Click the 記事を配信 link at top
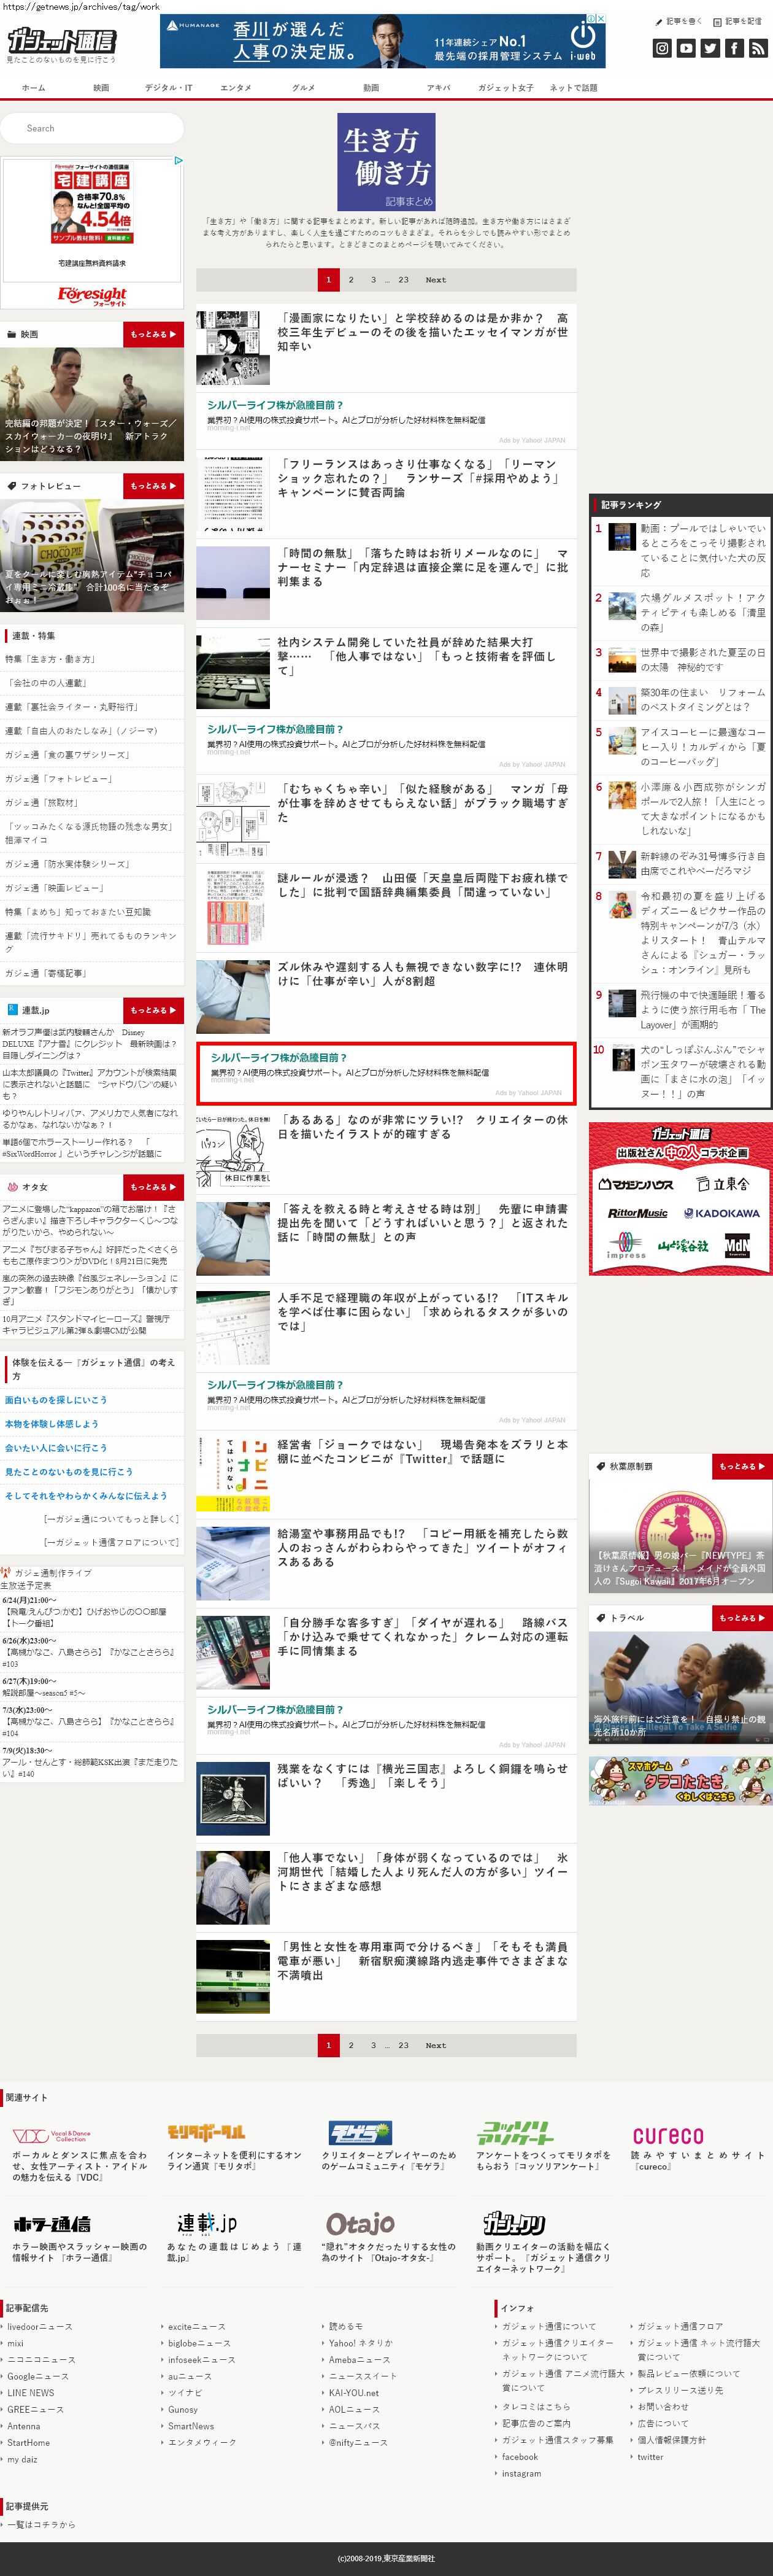 738,21
